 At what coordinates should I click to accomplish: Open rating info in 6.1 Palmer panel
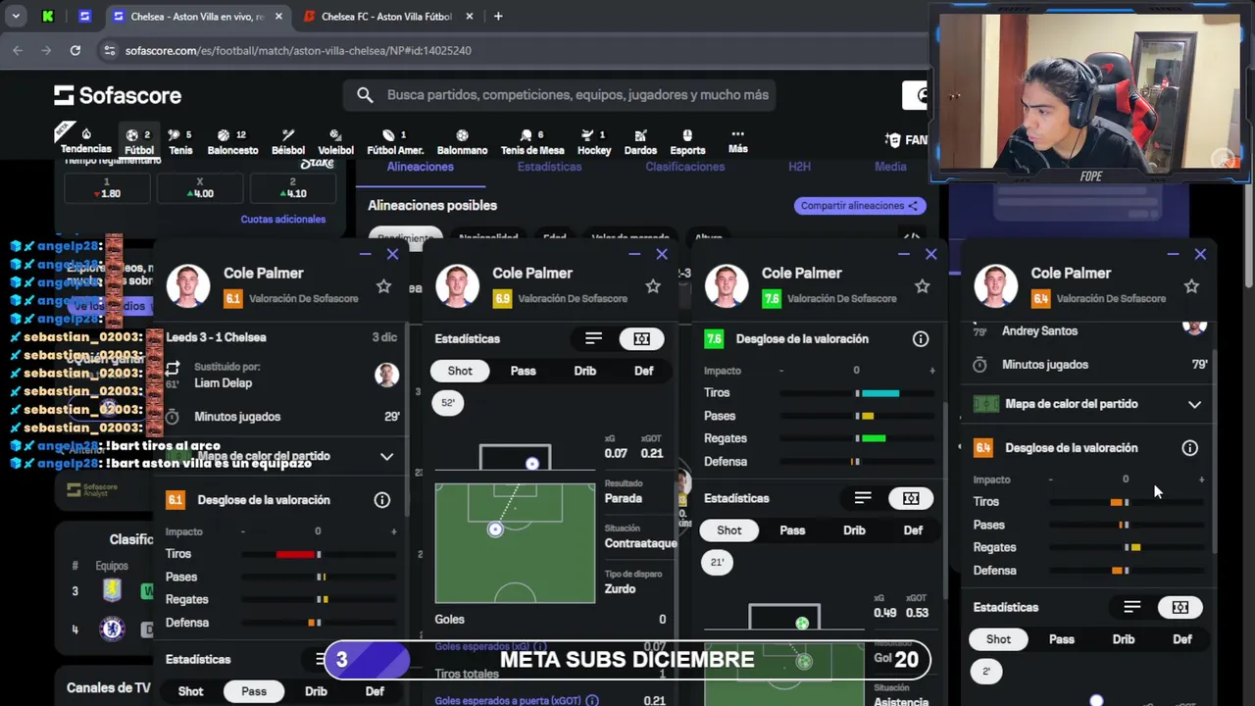[x=382, y=500]
